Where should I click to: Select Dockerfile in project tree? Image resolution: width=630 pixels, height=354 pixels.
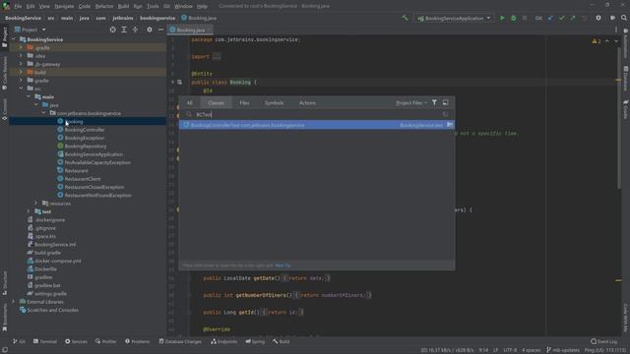pyautogui.click(x=45, y=268)
